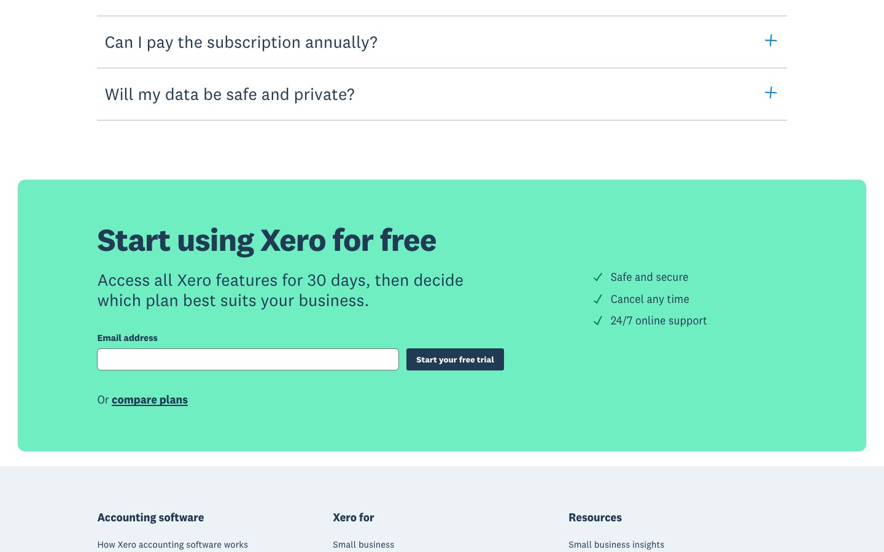Click the 'Start your free trial' button
This screenshot has height=552, width=884.
click(x=455, y=359)
